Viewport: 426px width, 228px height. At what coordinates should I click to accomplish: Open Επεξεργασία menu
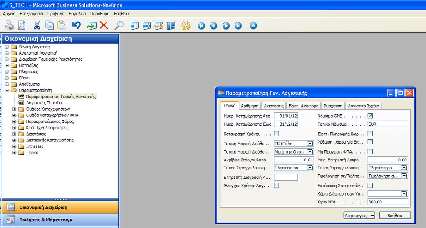click(32, 14)
